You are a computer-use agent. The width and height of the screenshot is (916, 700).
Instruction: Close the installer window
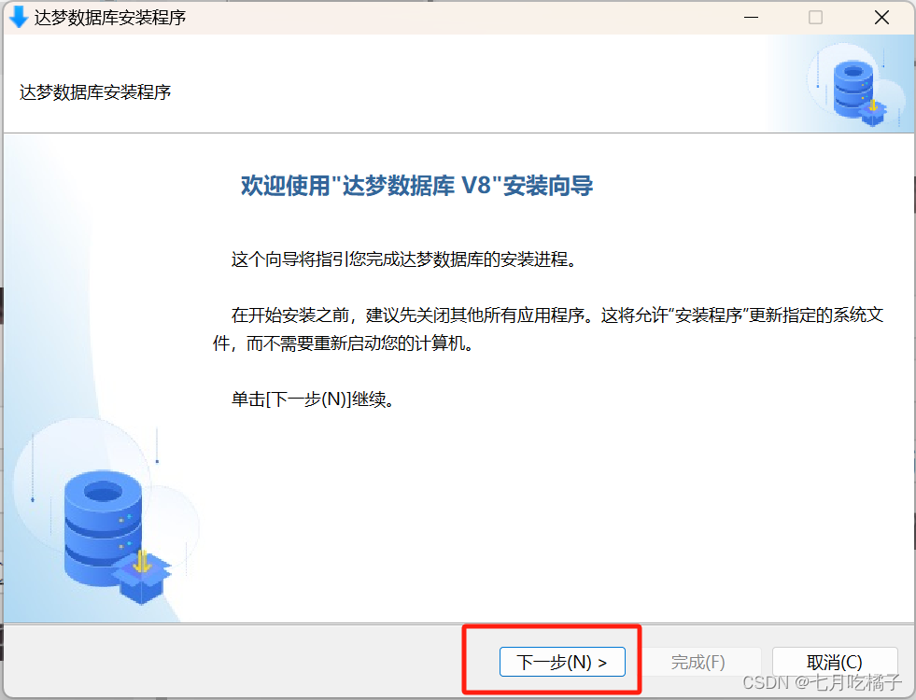click(881, 18)
